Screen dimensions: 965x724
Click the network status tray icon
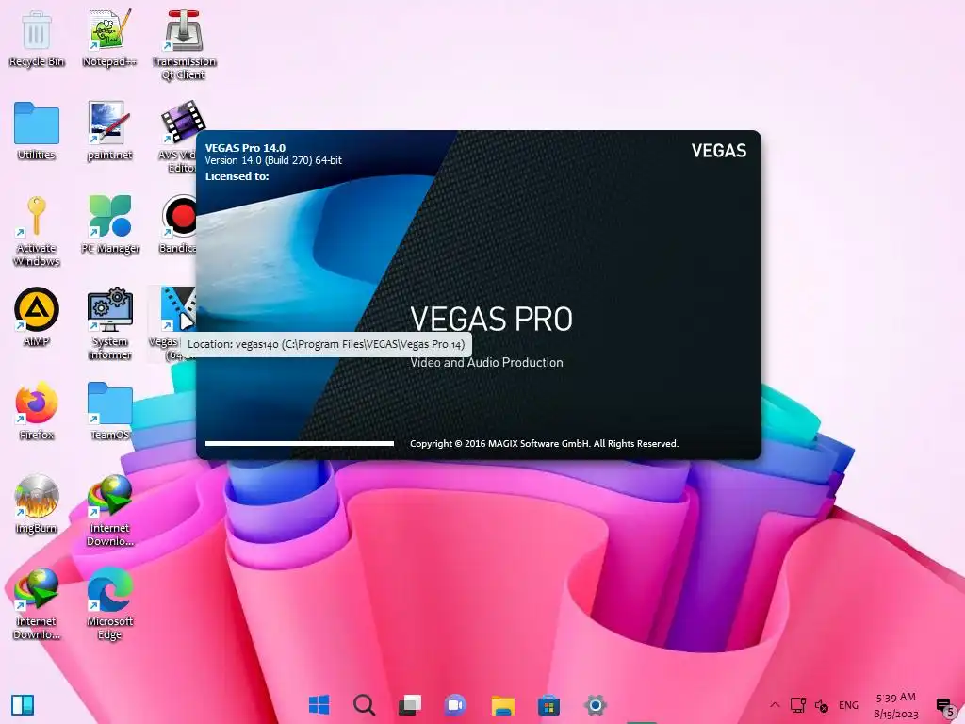pos(797,705)
